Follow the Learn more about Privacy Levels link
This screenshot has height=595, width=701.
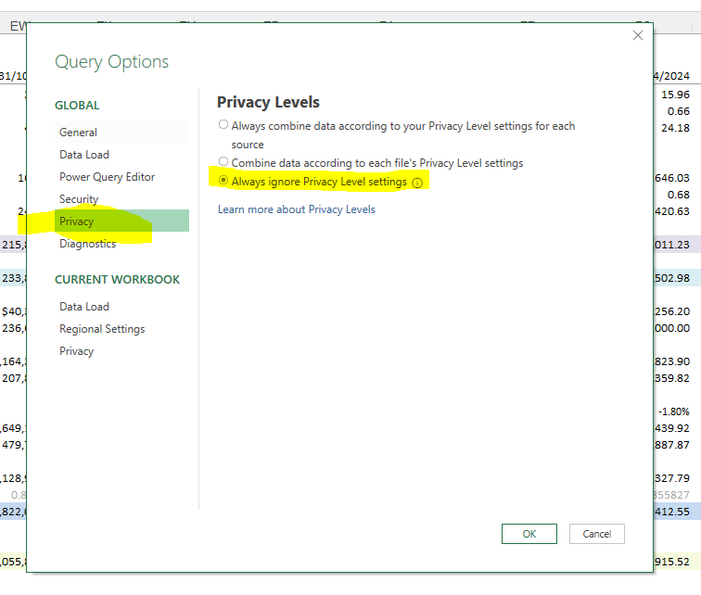coord(296,209)
